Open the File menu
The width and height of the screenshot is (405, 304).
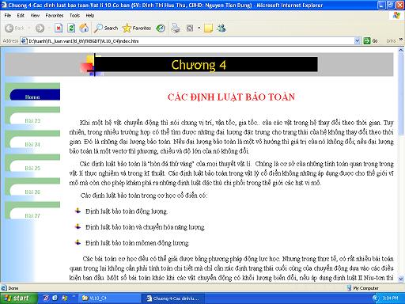pyautogui.click(x=8, y=16)
